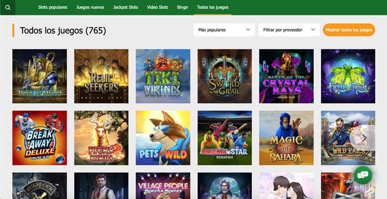
Task: Open Break Away Deluxe slot
Action: (x=39, y=138)
